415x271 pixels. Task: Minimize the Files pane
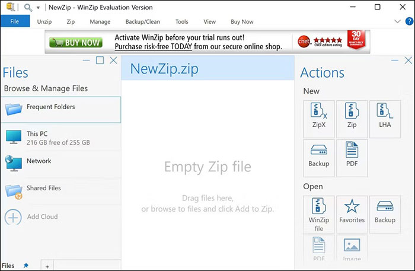point(87,60)
